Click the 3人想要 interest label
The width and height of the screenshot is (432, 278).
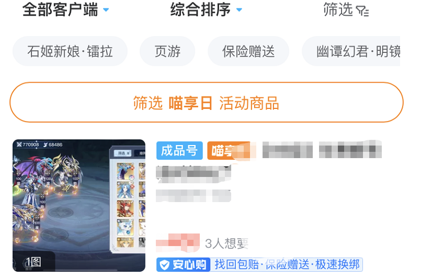pyautogui.click(x=227, y=243)
